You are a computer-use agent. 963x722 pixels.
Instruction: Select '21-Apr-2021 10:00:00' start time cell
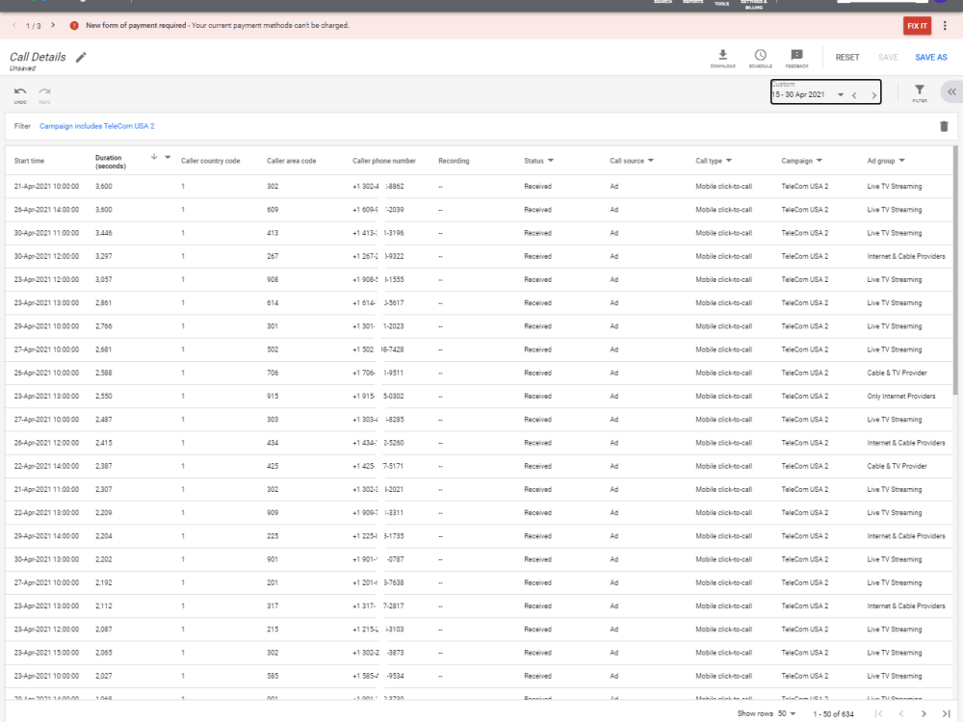click(46, 186)
